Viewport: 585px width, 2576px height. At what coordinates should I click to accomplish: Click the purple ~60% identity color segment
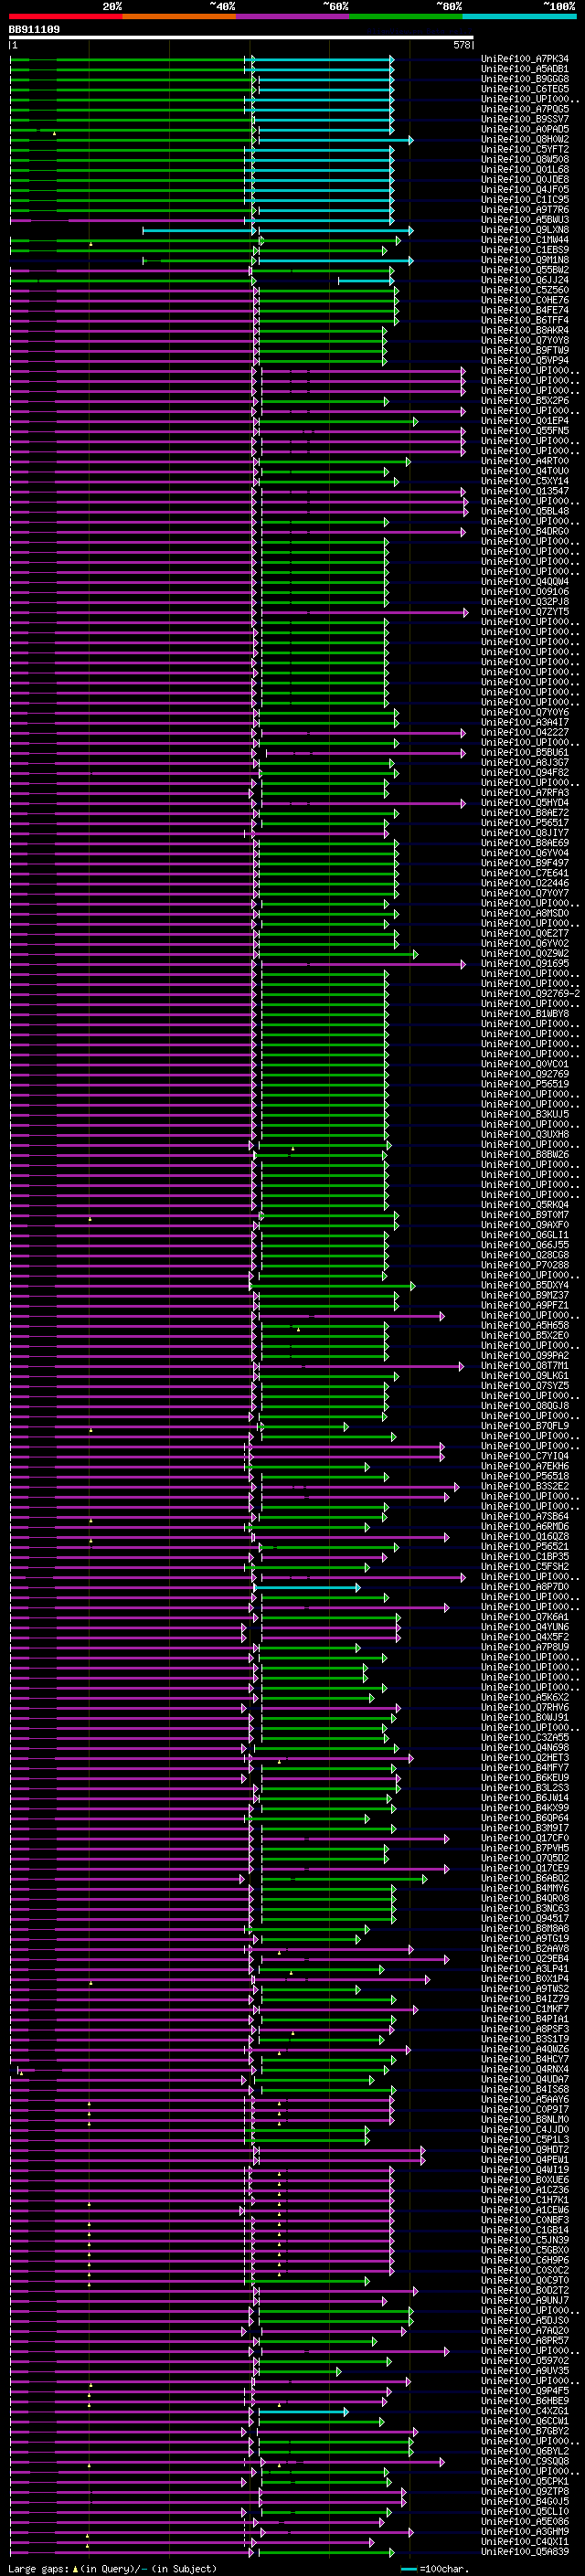click(x=292, y=16)
